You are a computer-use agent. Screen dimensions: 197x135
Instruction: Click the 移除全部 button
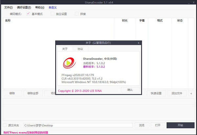point(33,93)
